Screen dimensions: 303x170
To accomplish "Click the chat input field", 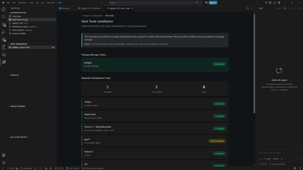I will tap(279, 153).
